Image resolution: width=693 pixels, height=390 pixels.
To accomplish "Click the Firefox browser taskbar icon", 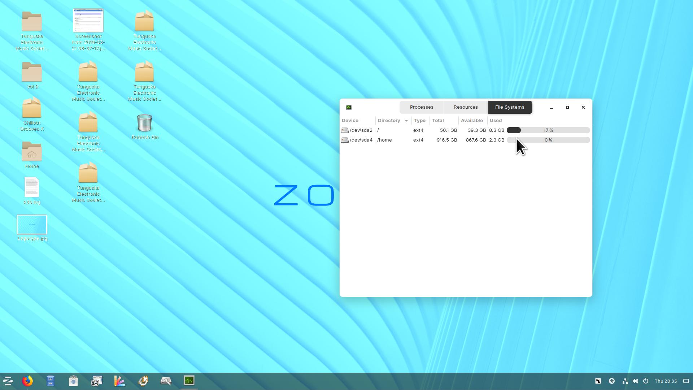I will click(x=27, y=381).
